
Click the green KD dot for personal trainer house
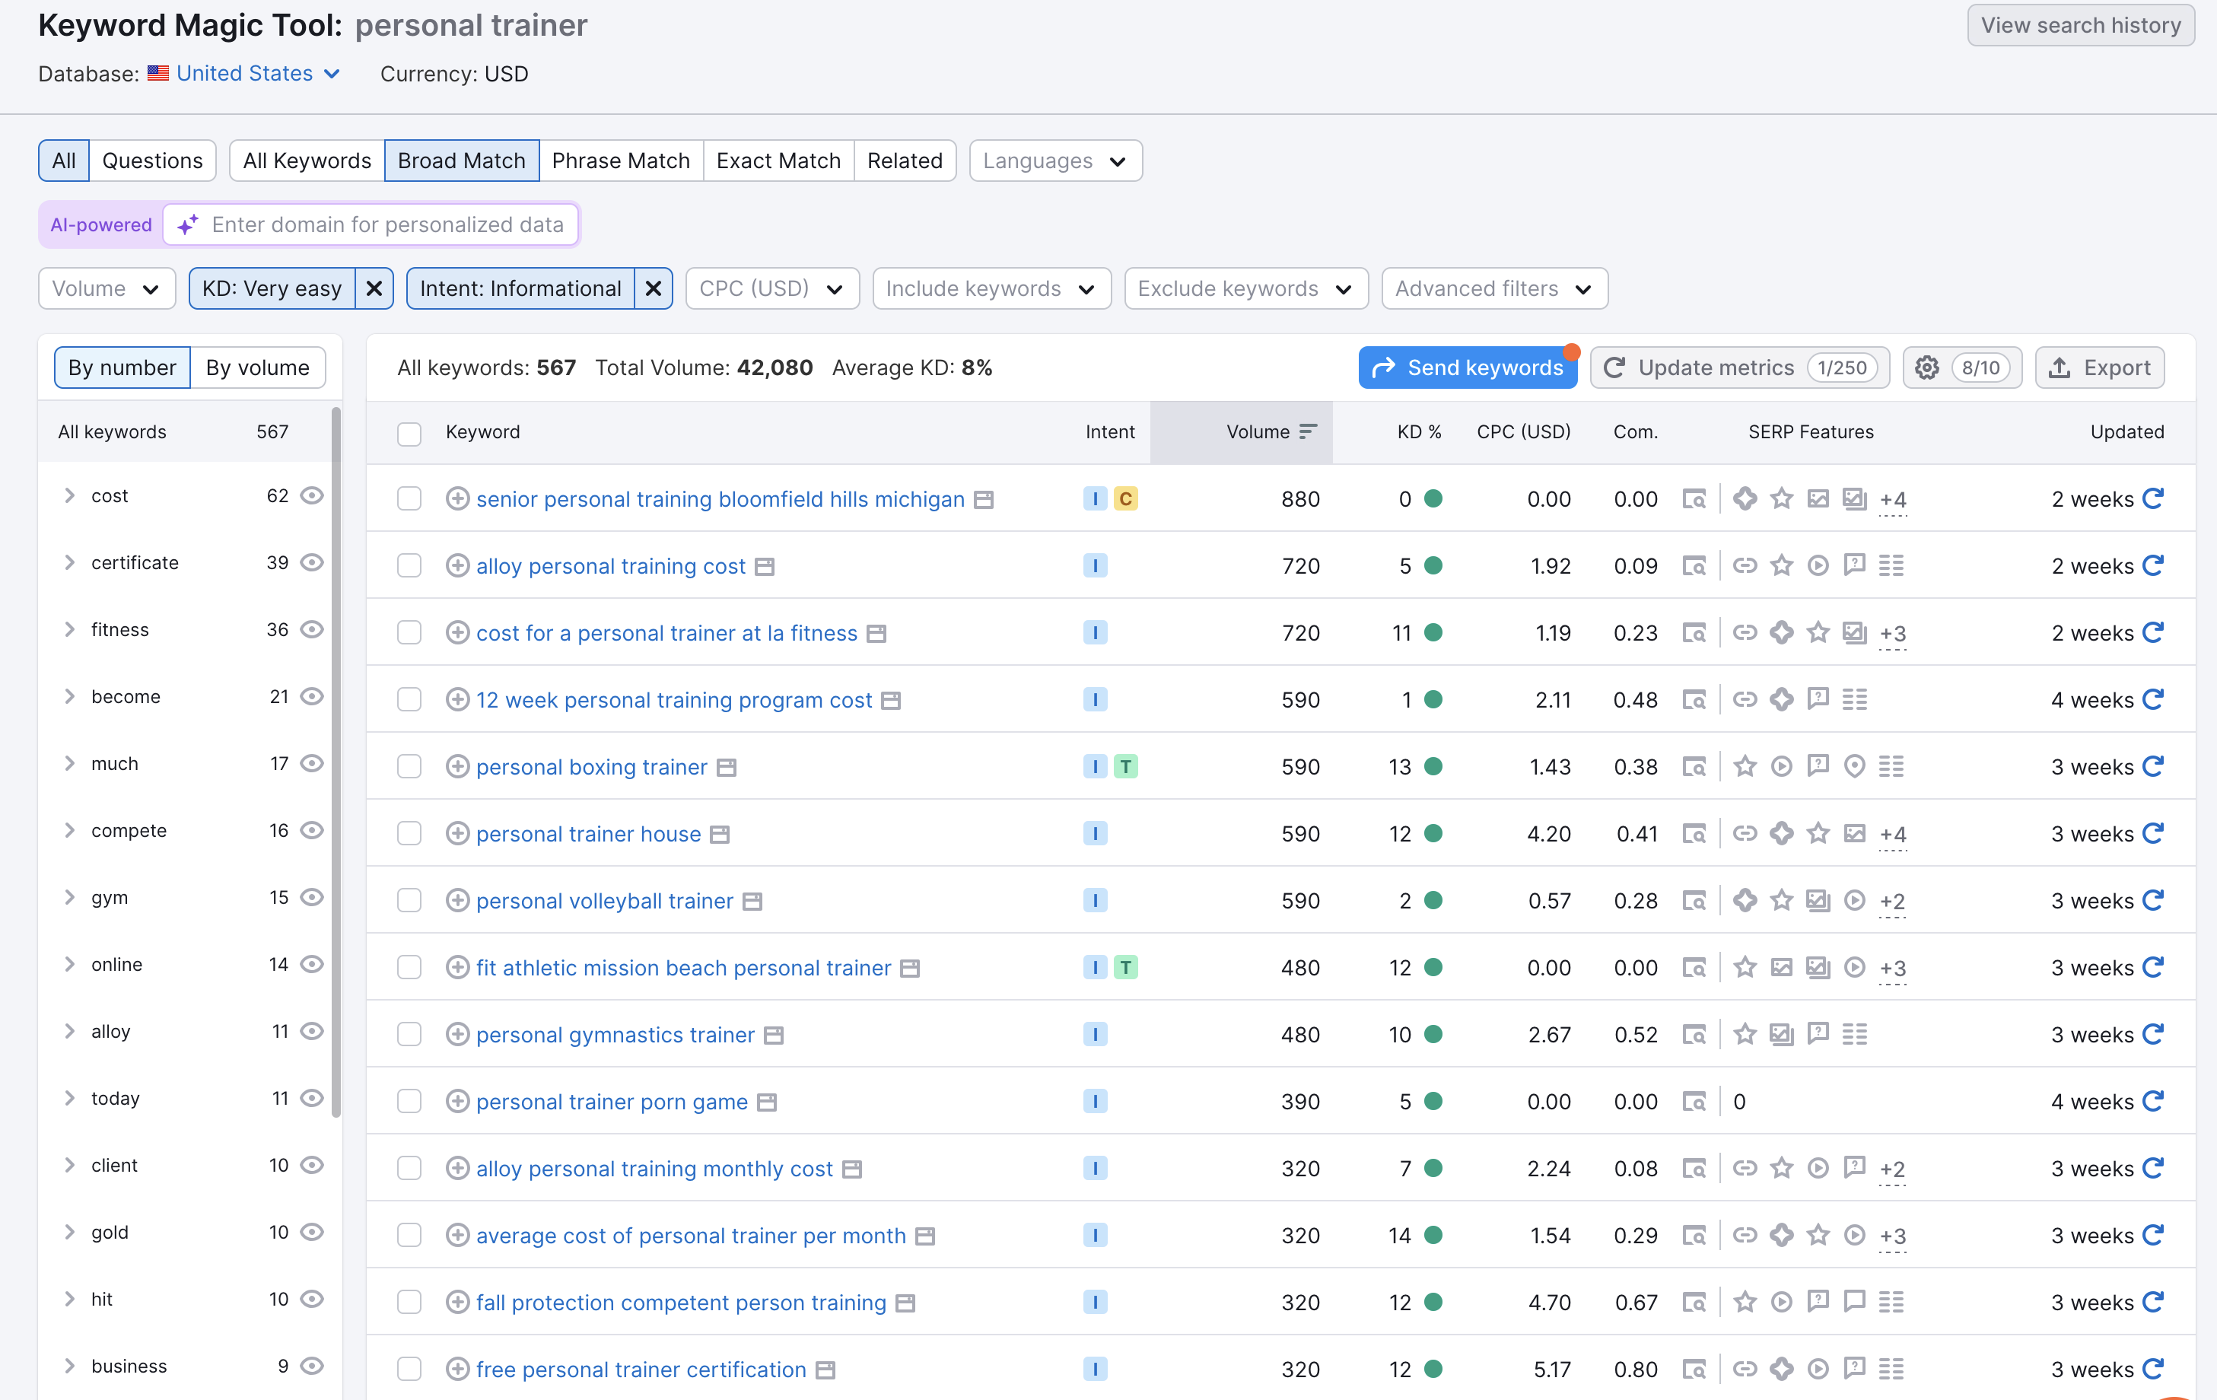pyautogui.click(x=1433, y=834)
